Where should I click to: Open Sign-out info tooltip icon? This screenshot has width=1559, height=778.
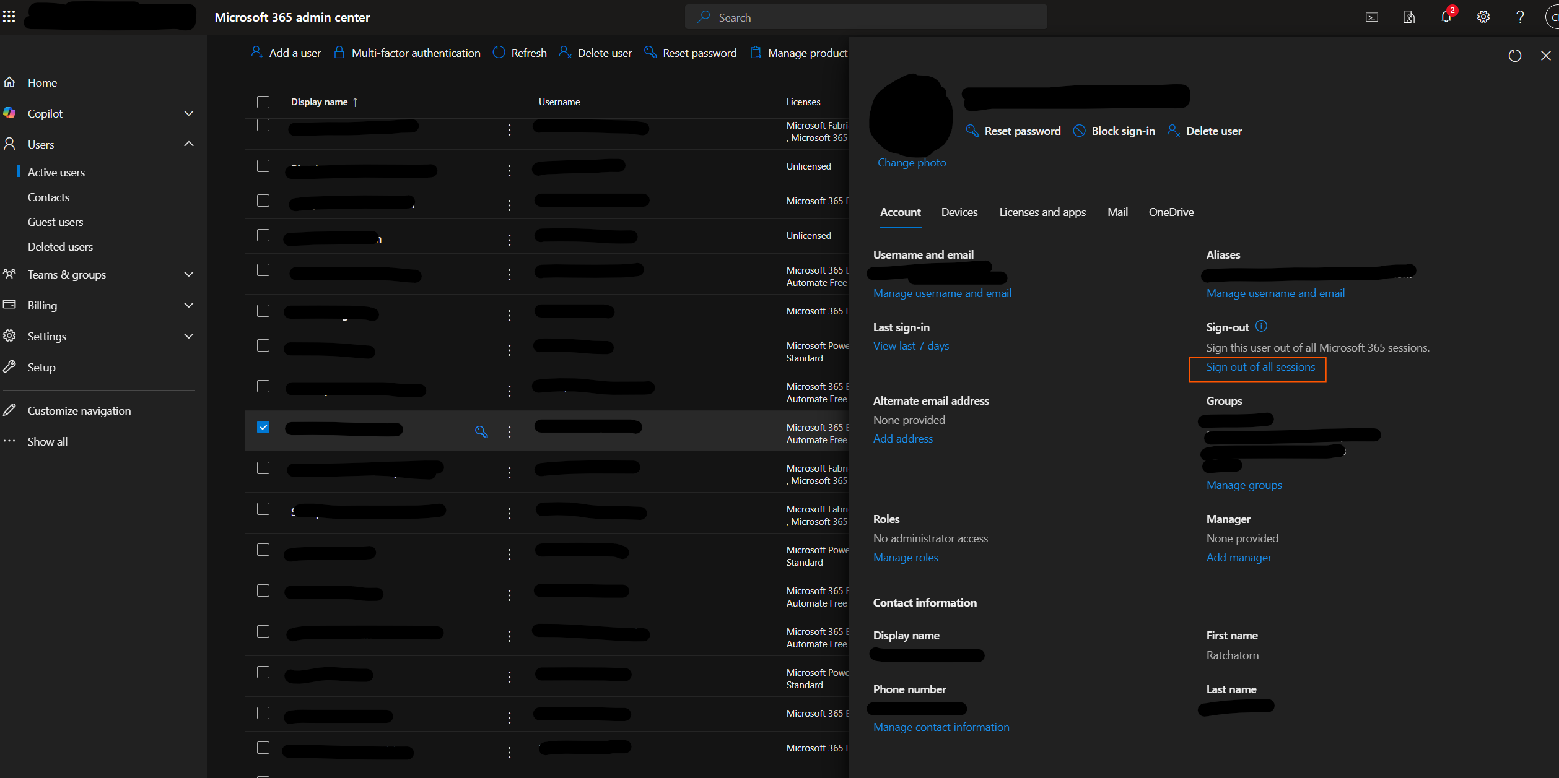click(x=1262, y=326)
